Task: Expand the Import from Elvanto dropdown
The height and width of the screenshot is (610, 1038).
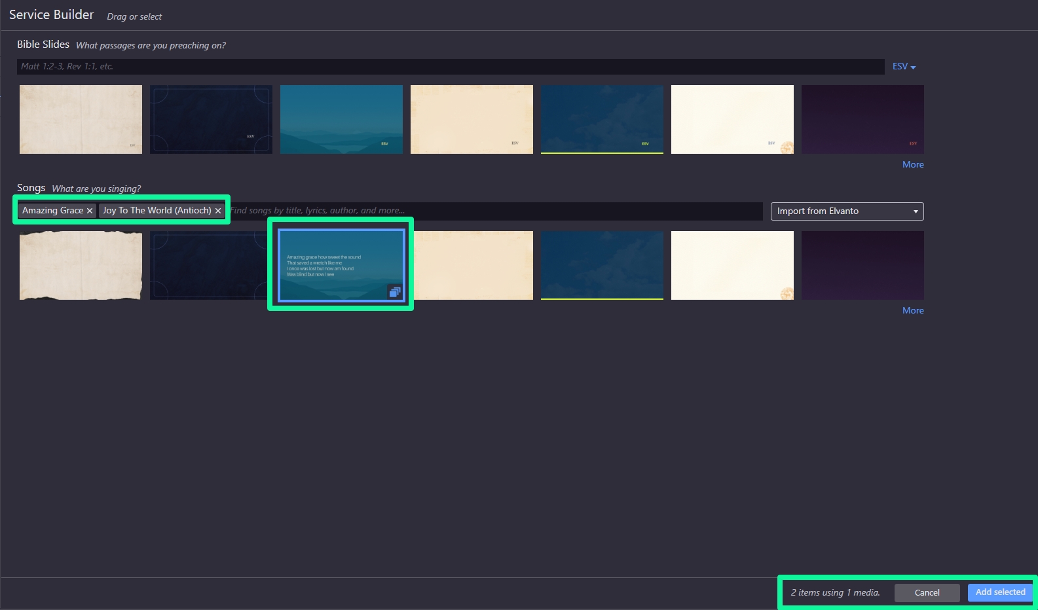Action: click(x=847, y=211)
